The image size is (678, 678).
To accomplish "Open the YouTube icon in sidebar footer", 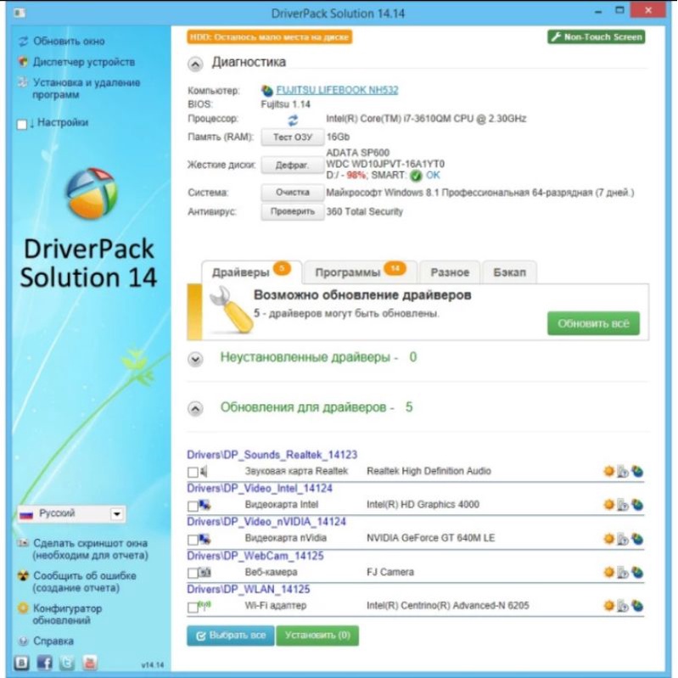I will pos(89,663).
